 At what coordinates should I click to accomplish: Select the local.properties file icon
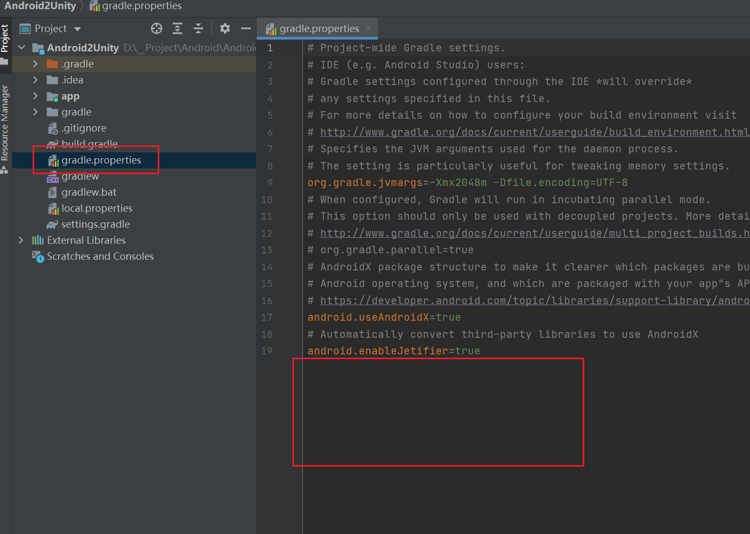(53, 208)
